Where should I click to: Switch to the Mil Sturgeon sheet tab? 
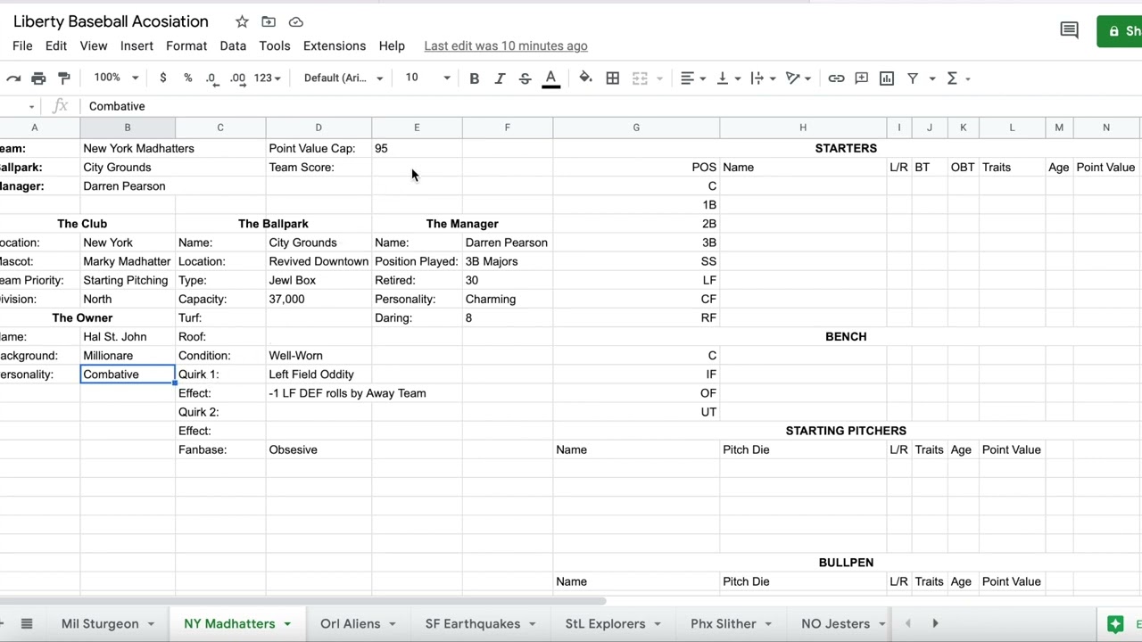[100, 624]
